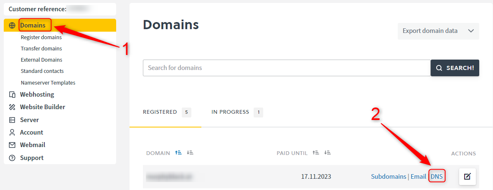Viewport: 493px width, 190px height.
Task: Click the Account person icon
Action: (x=12, y=132)
